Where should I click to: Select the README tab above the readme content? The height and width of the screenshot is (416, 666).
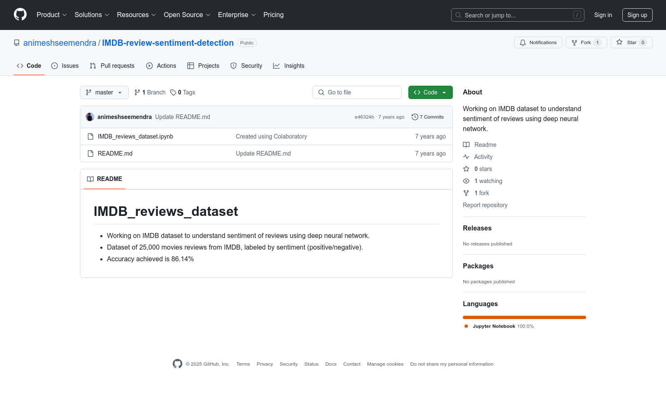point(104,179)
